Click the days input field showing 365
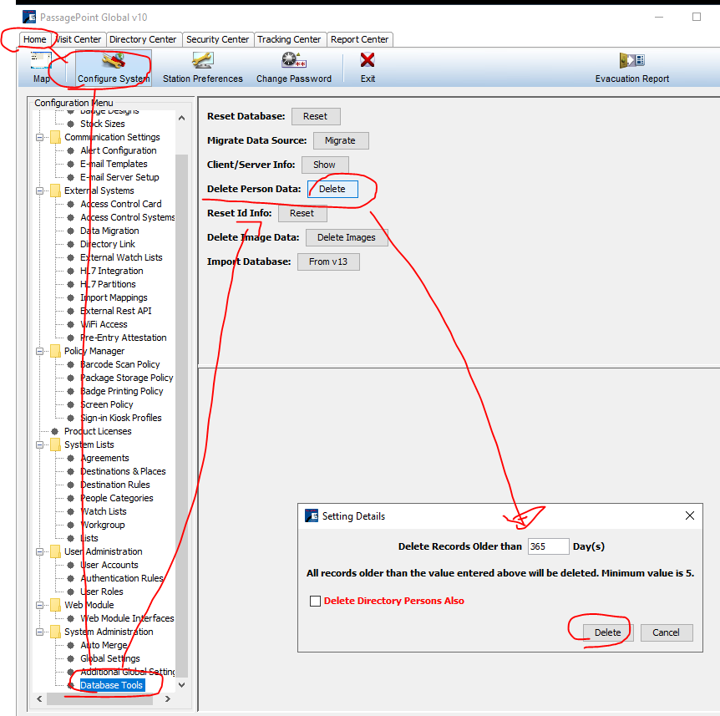Viewport: 720px width, 716px height. 548,546
